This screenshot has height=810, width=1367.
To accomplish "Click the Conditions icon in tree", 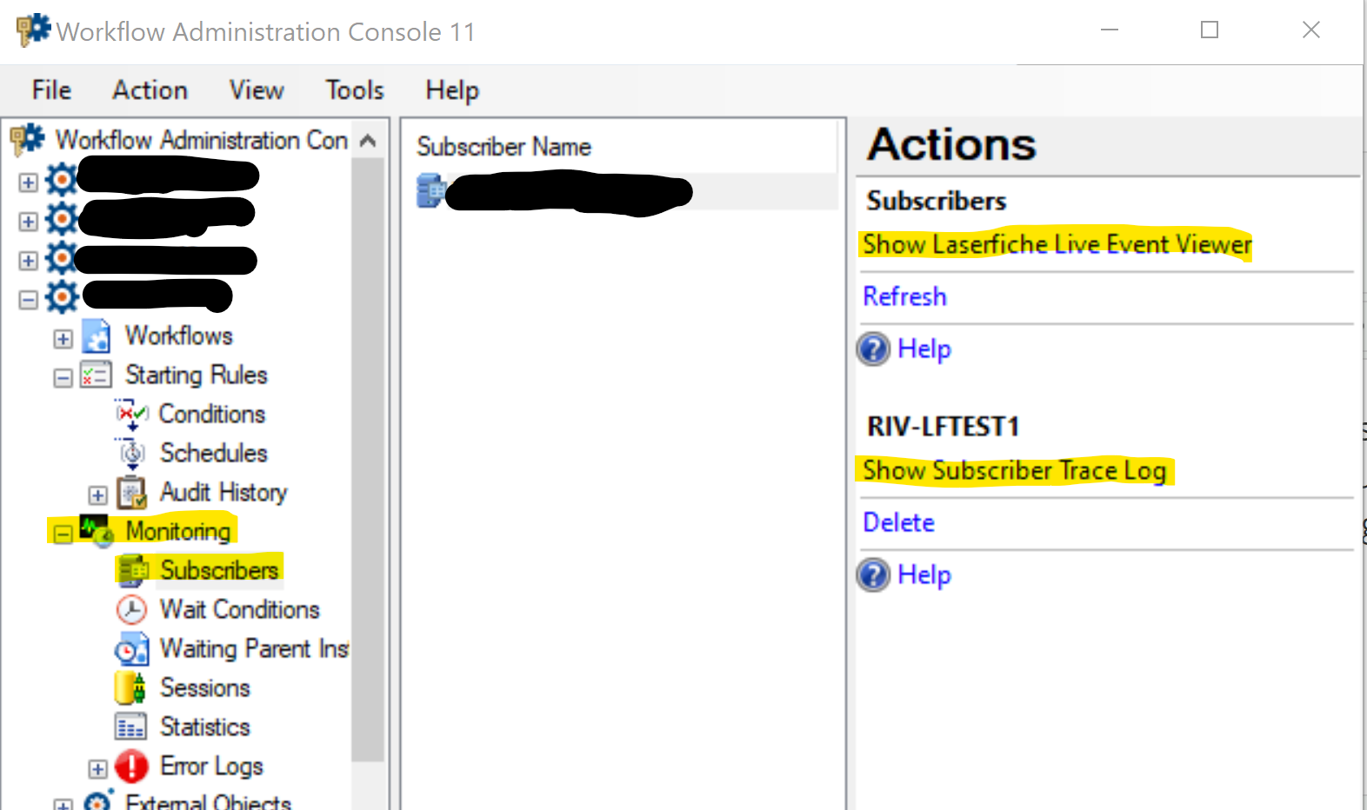I will pyautogui.click(x=131, y=415).
